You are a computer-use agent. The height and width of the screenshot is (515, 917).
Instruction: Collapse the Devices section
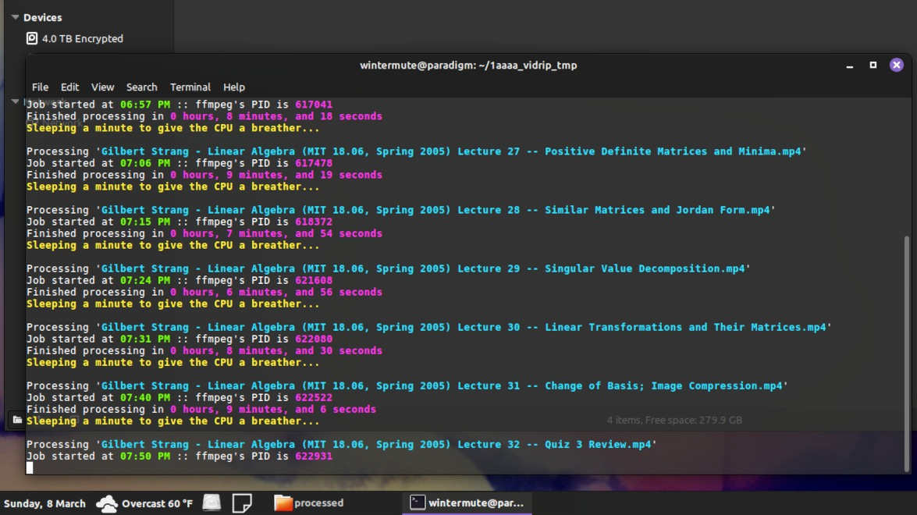[15, 17]
